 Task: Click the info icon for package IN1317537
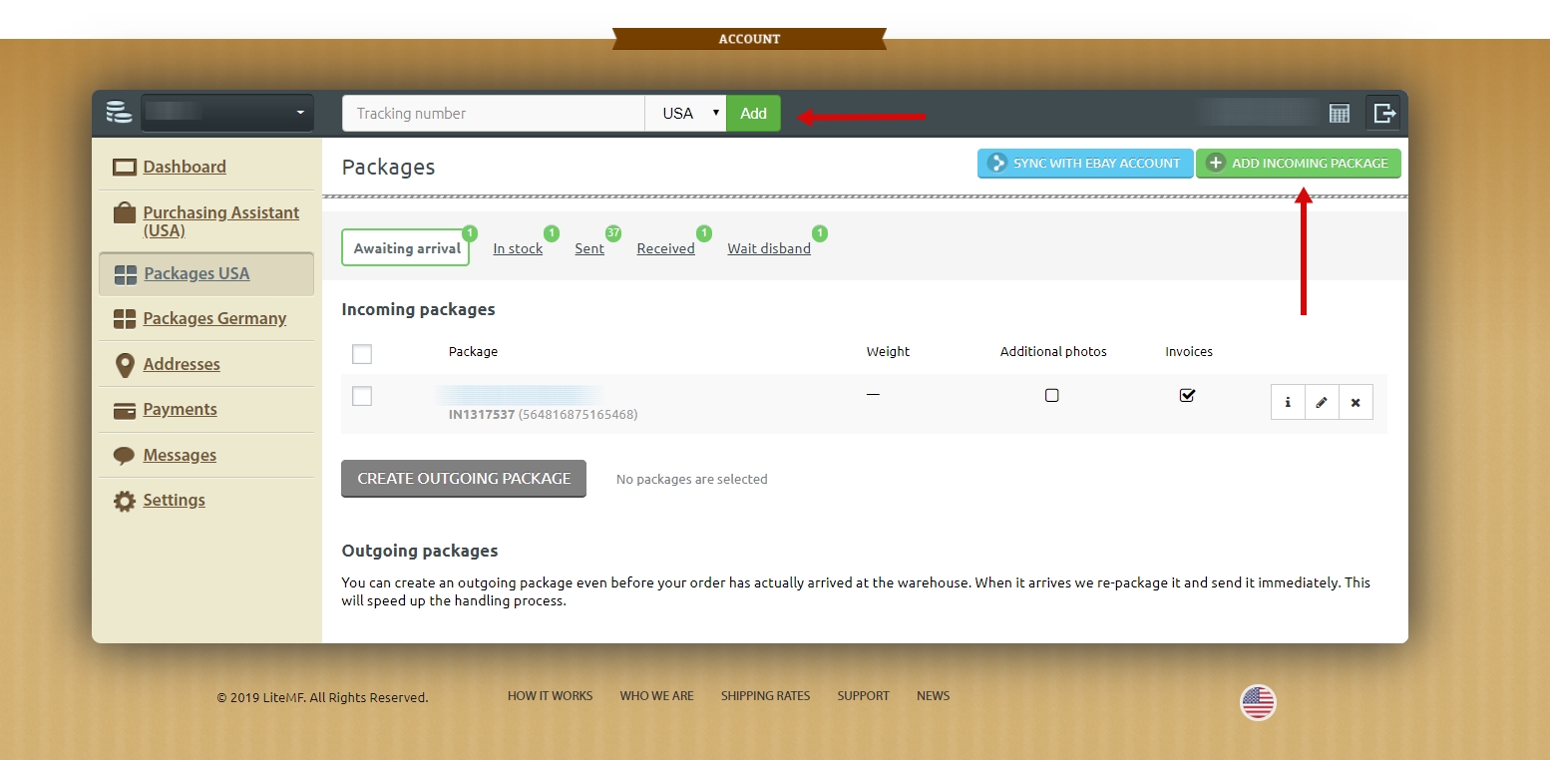click(1288, 402)
